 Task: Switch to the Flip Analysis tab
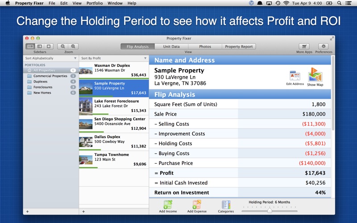pos(137,46)
